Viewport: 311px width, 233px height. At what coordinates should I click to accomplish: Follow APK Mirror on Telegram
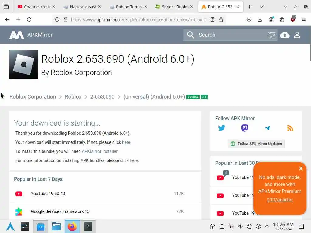click(x=267, y=128)
